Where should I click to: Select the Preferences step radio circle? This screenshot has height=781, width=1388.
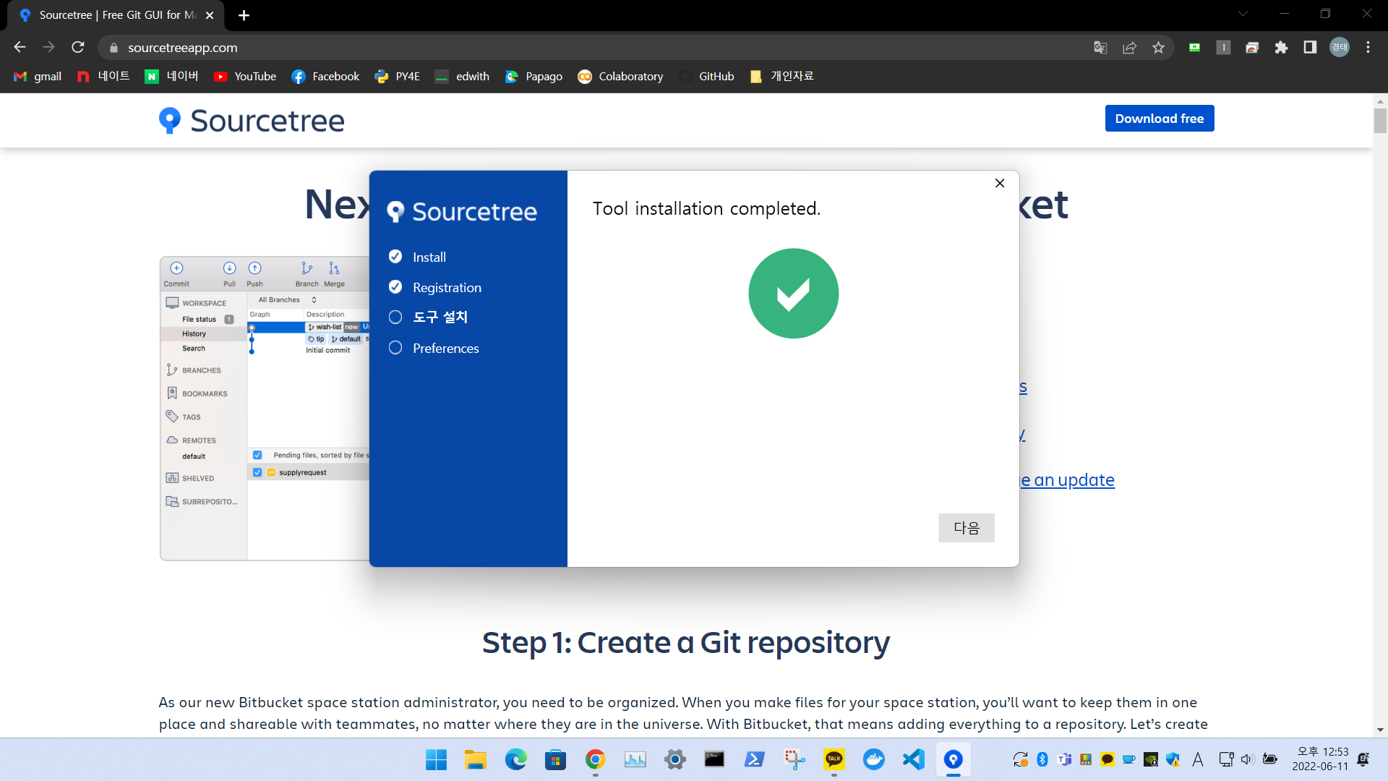(395, 348)
